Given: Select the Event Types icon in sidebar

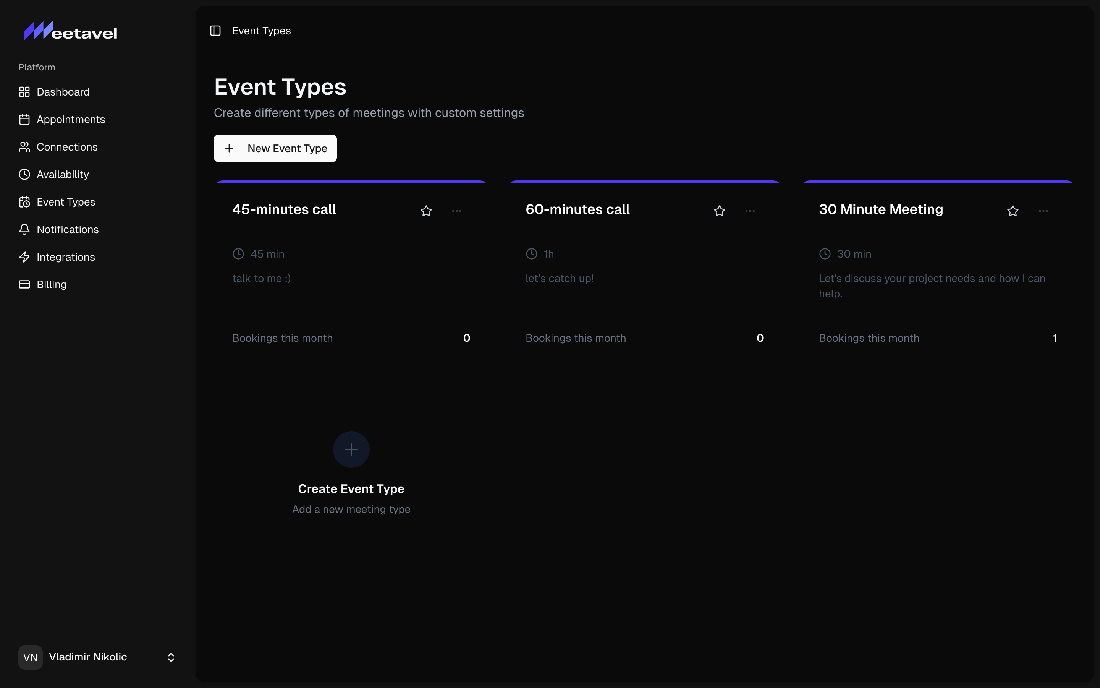Looking at the screenshot, I should [x=25, y=201].
